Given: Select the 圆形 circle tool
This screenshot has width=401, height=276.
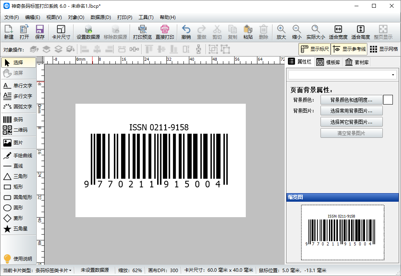Looking at the screenshot, I should tap(19, 208).
